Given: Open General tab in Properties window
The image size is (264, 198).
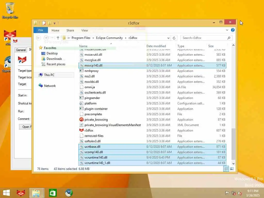Looking at the screenshot, I should (21, 50).
